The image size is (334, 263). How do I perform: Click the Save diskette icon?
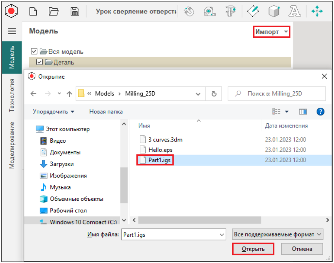75,11
